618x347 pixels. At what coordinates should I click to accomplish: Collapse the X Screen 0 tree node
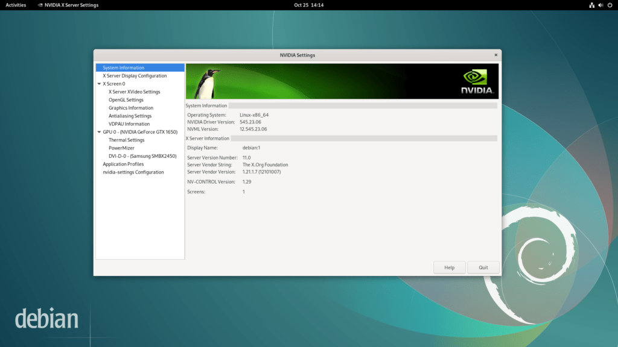click(99, 84)
